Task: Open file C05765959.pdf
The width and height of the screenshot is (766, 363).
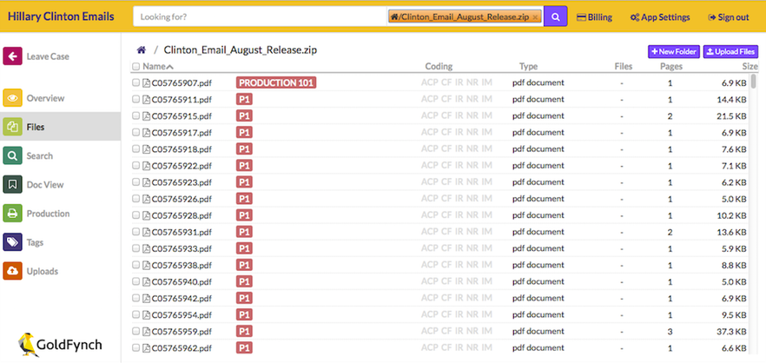Action: pos(182,332)
